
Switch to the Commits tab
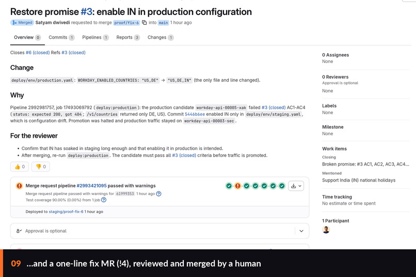pyautogui.click(x=61, y=37)
